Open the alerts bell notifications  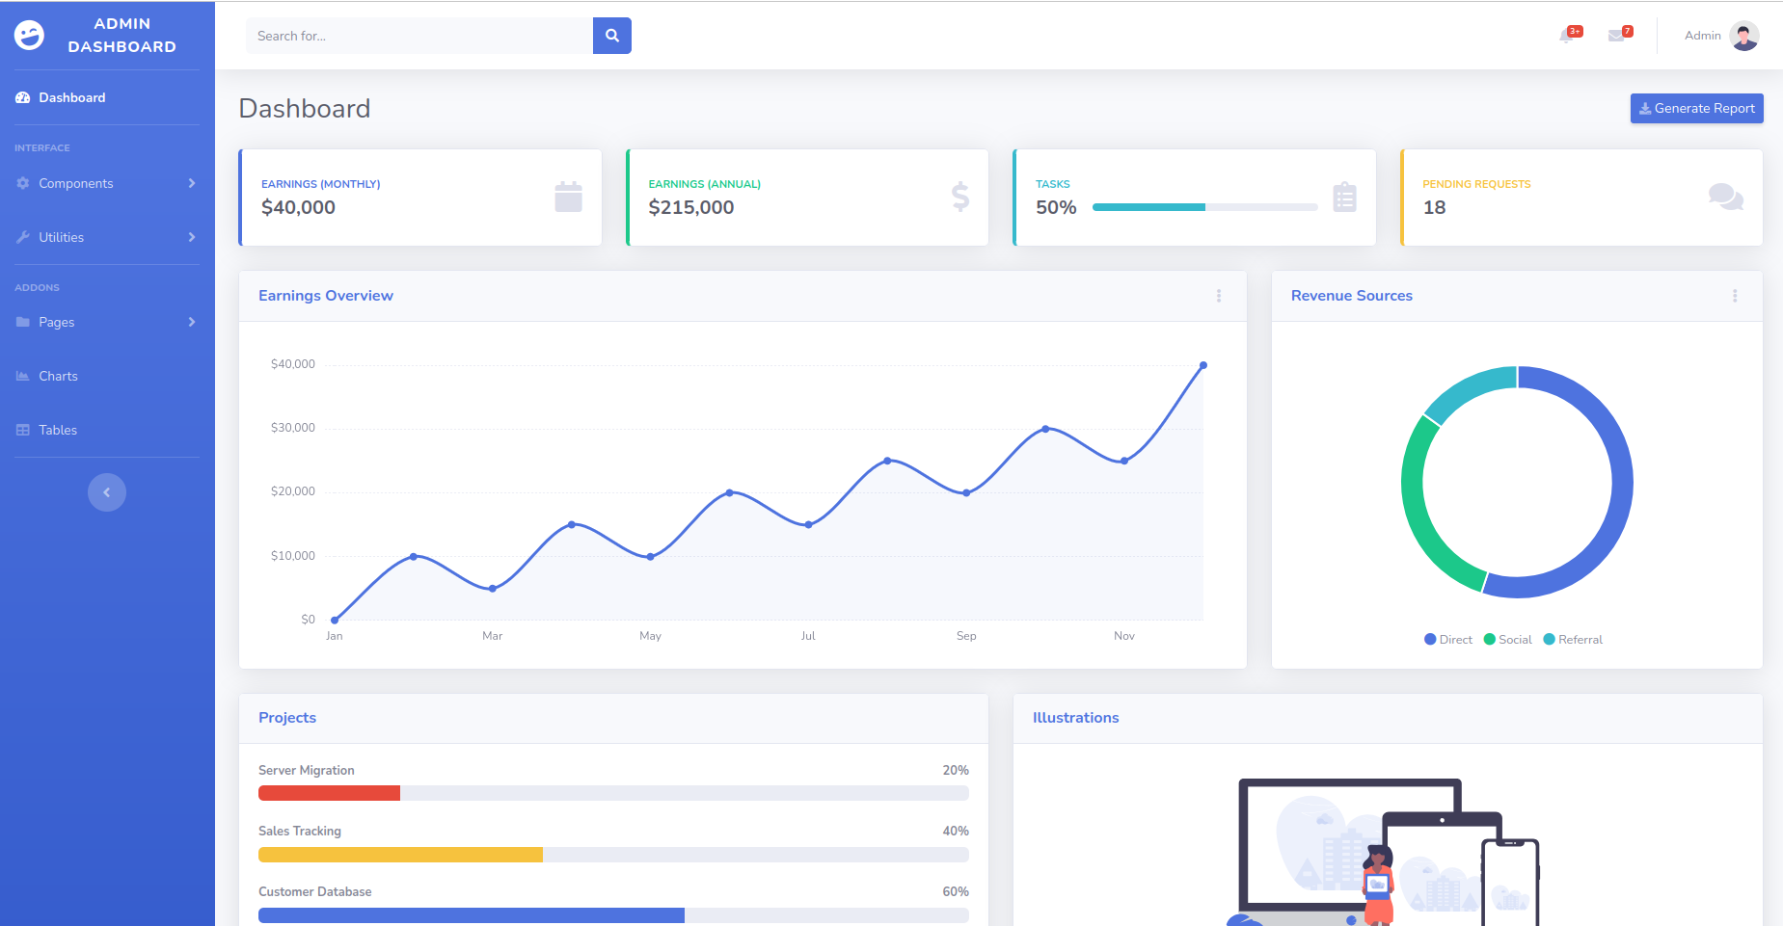pyautogui.click(x=1567, y=36)
